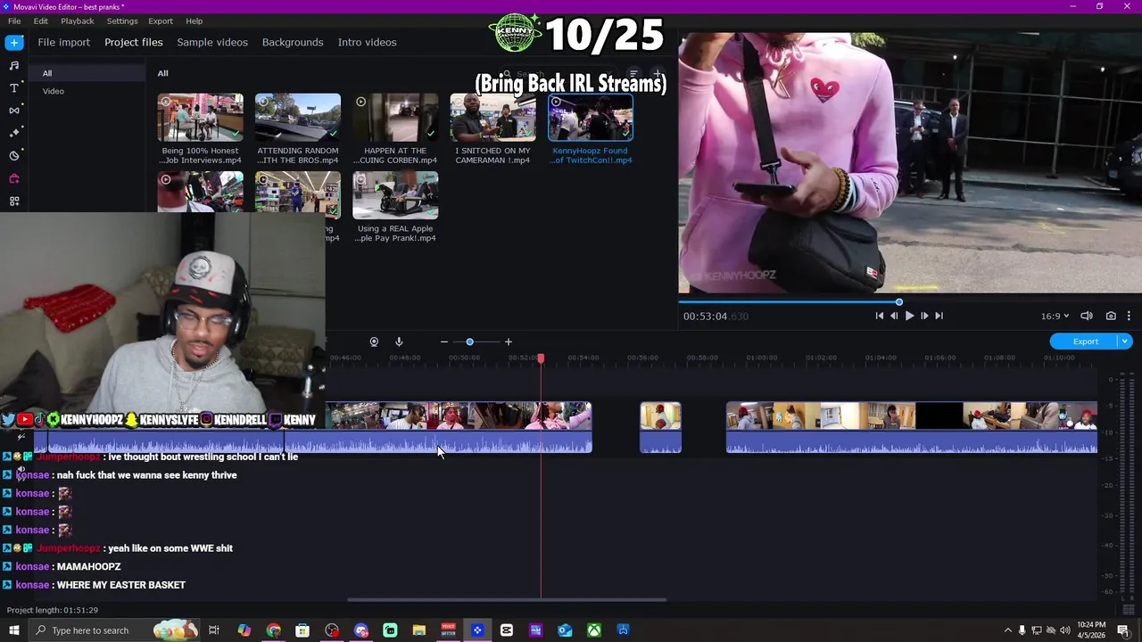Open the Settings menu
Viewport: 1142px width, 642px height.
point(122,21)
